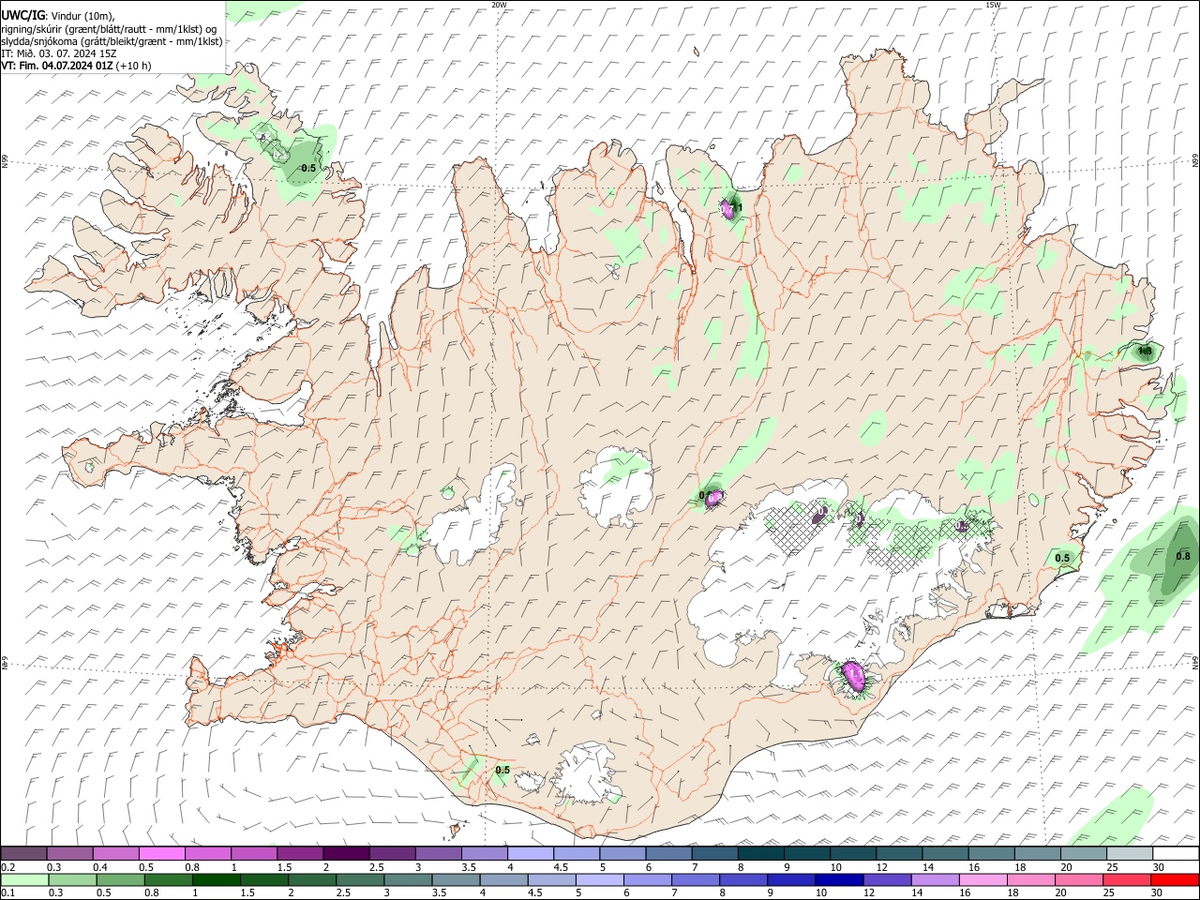The height and width of the screenshot is (900, 1200).
Task: Click the pale green 0.1 legend swatch
Action: coord(24,879)
